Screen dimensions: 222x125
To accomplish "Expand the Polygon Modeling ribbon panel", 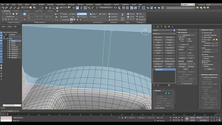I will click(14, 22).
